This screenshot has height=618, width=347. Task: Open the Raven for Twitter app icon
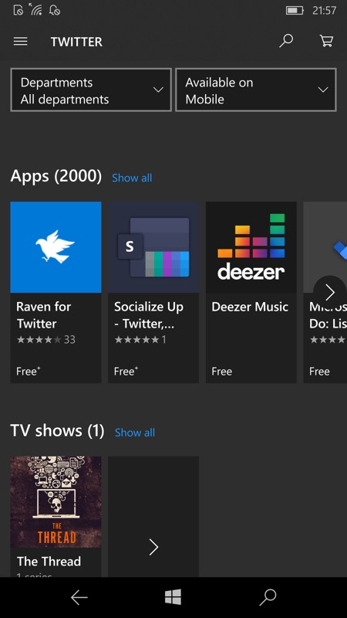56,247
